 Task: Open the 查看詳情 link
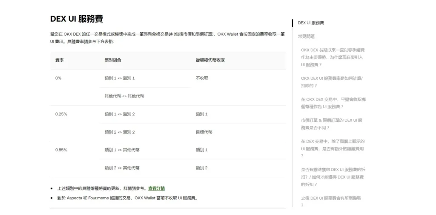pos(156,188)
